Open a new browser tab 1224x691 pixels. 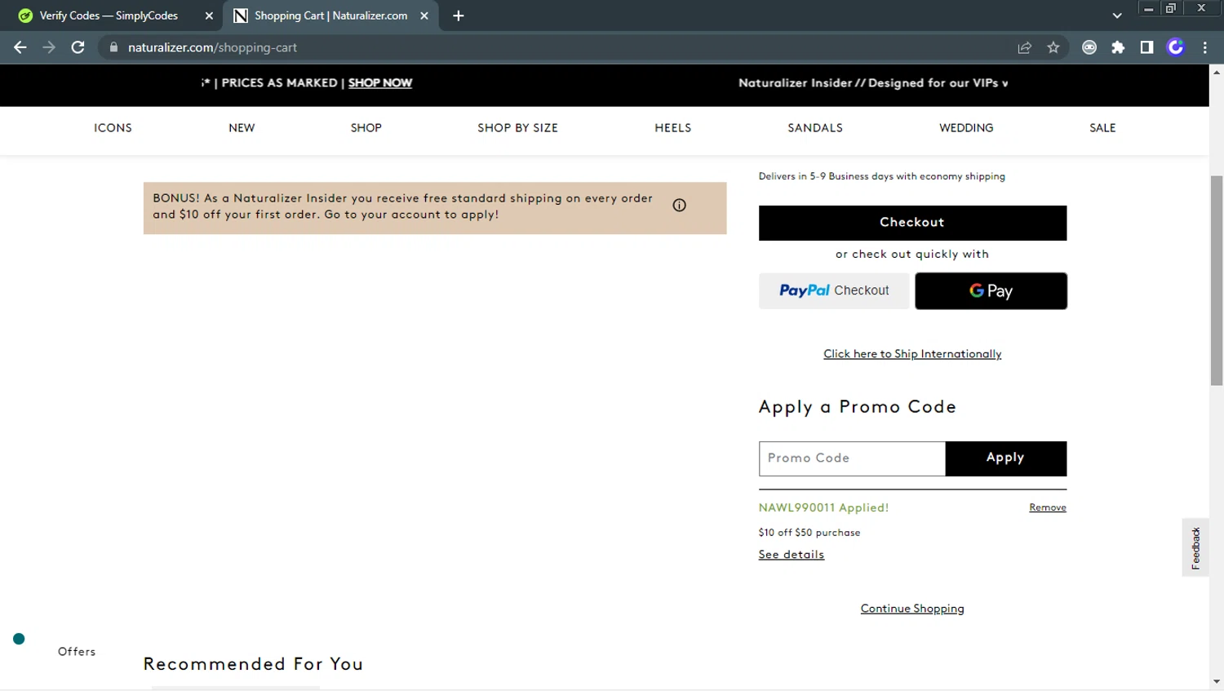tap(459, 16)
